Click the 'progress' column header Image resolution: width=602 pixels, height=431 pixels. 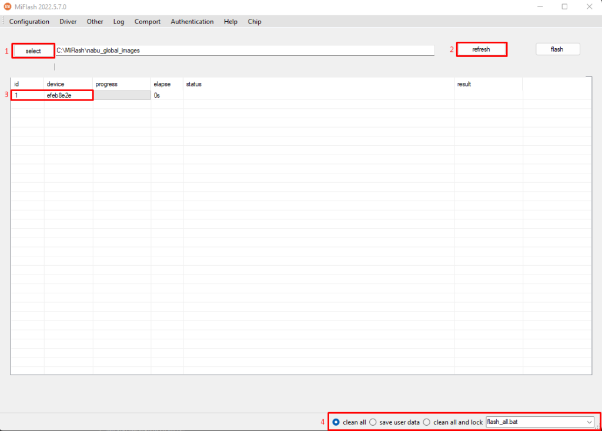[x=122, y=83]
